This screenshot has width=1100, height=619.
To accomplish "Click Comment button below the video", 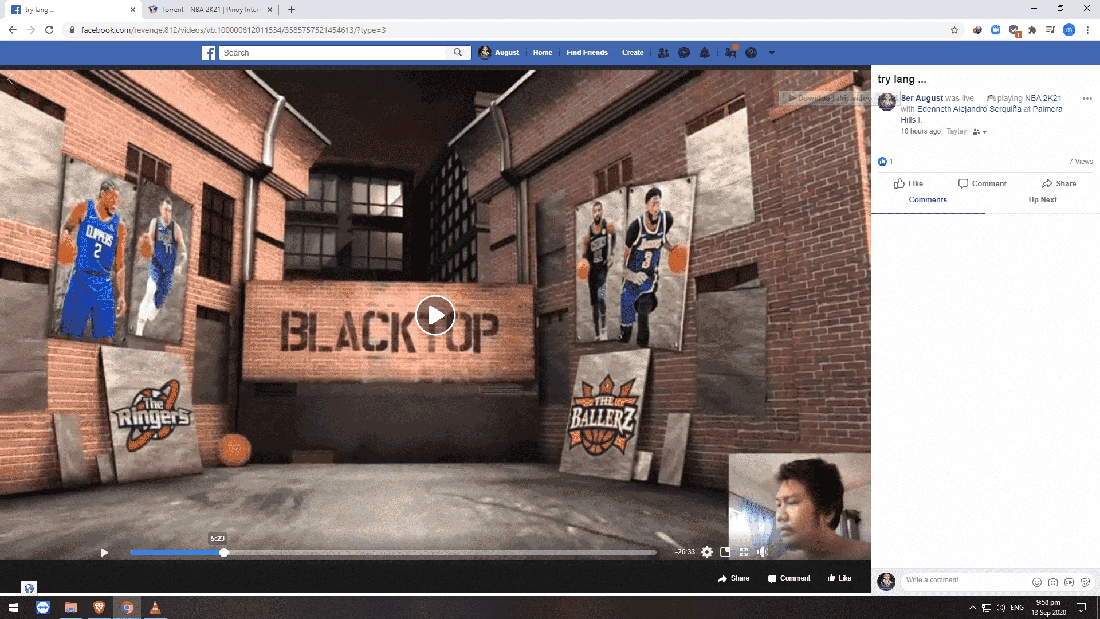I will tap(789, 578).
